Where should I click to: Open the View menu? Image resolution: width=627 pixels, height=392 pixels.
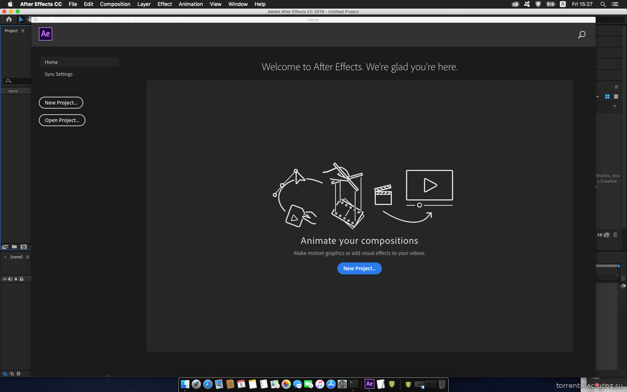[215, 4]
